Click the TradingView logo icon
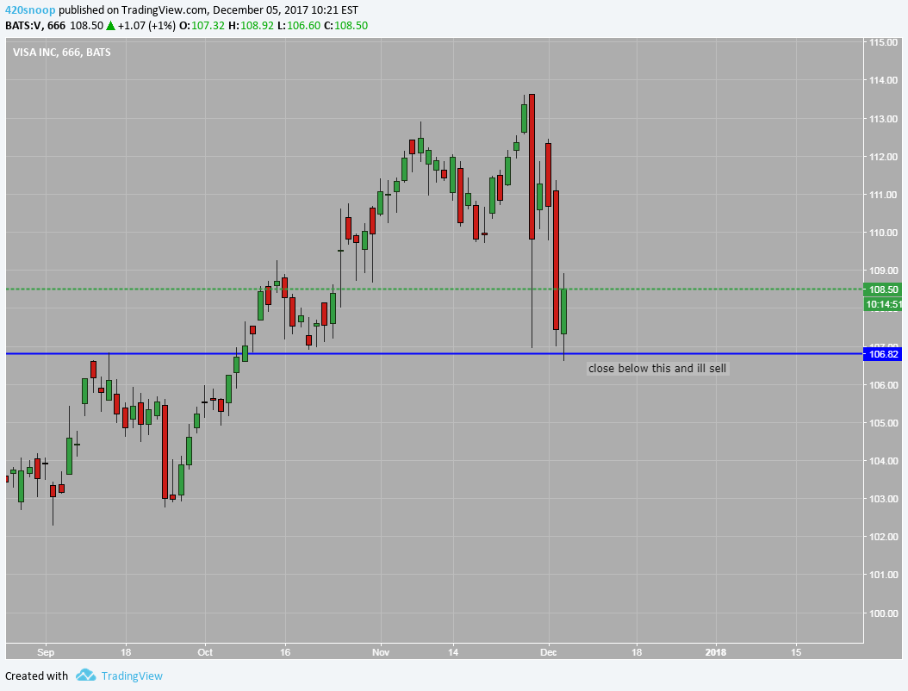 (x=85, y=675)
